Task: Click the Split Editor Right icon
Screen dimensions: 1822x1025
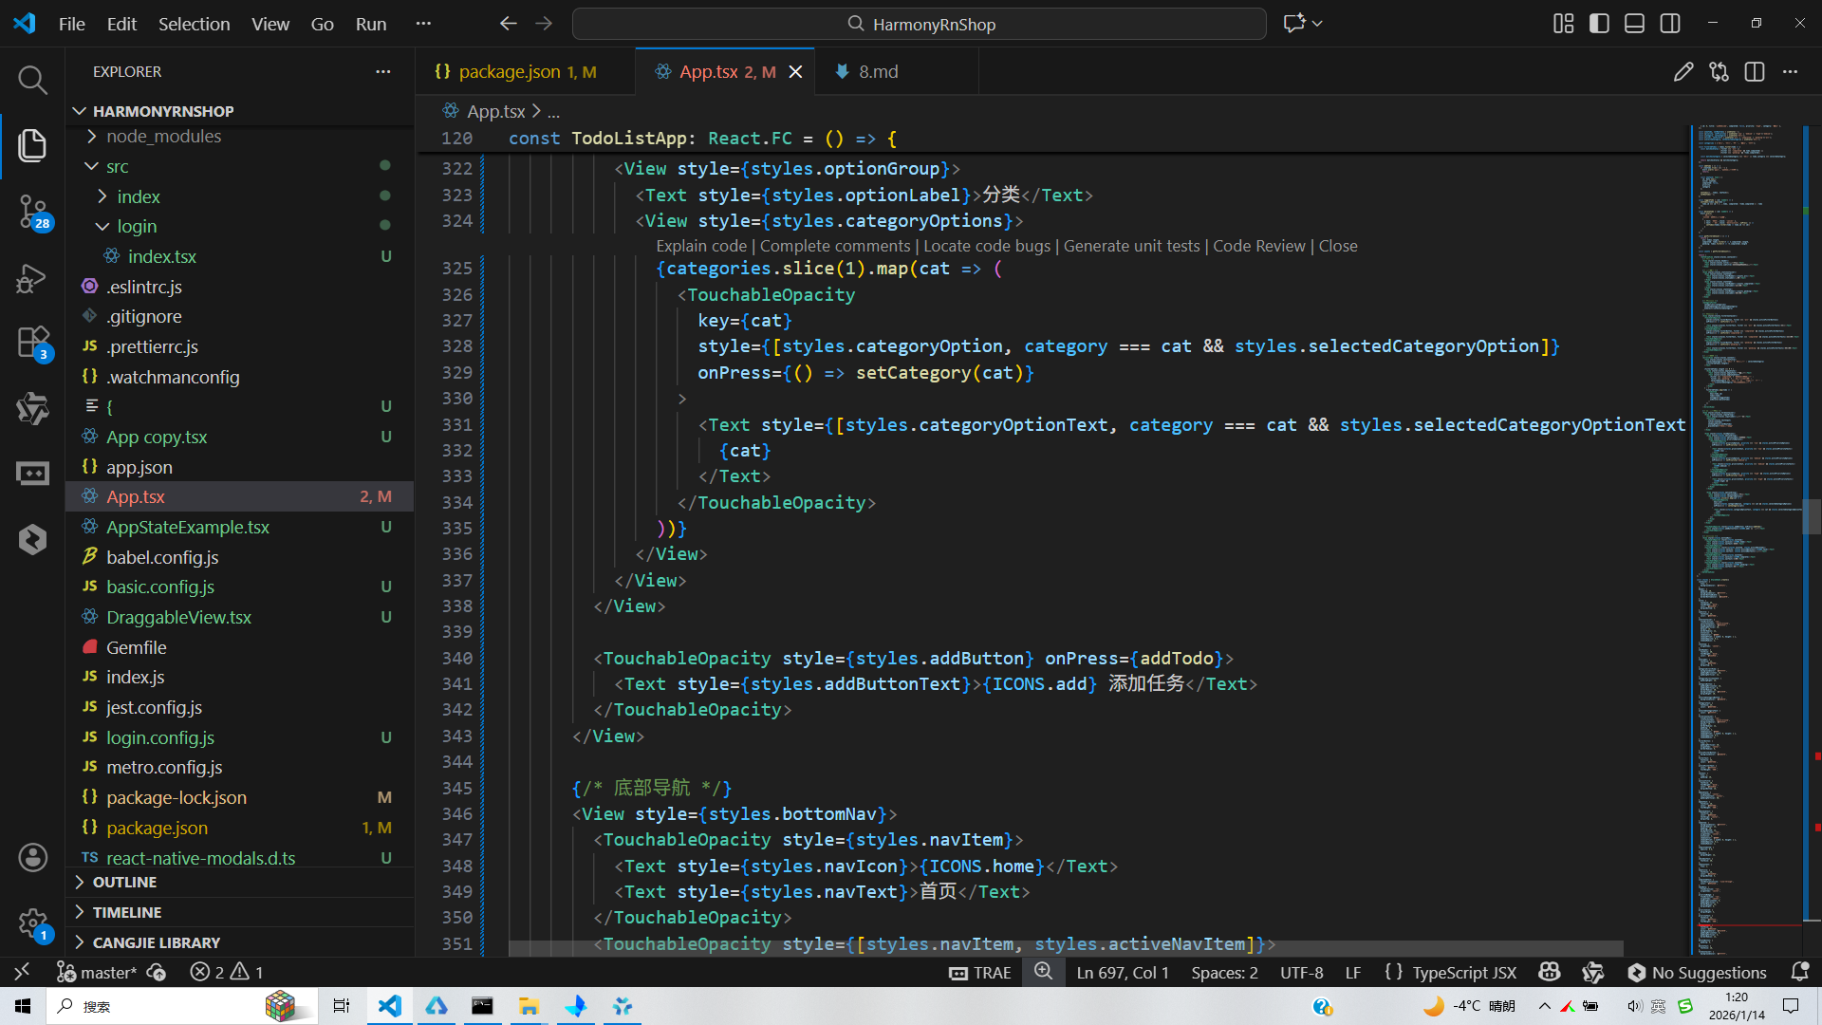Action: pyautogui.click(x=1755, y=72)
